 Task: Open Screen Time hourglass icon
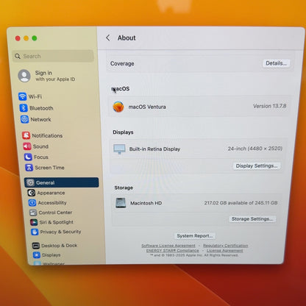pyautogui.click(x=29, y=168)
